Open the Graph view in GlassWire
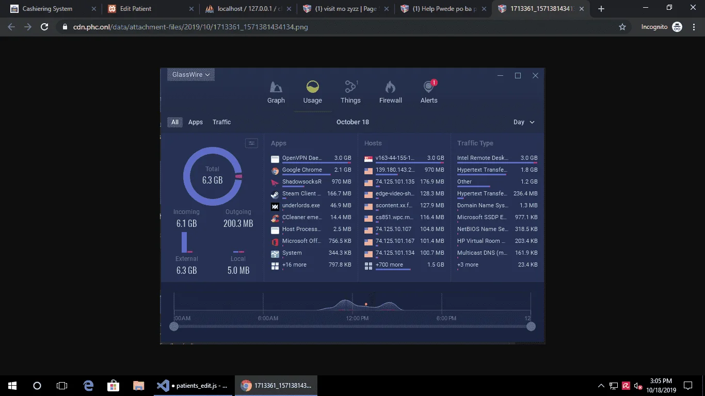705x396 pixels. click(x=276, y=93)
